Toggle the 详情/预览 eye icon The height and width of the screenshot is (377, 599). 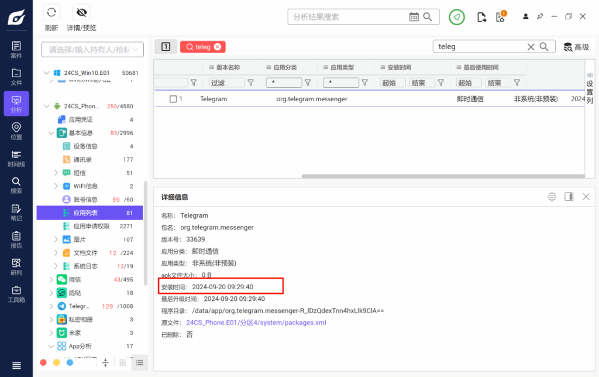pos(81,12)
